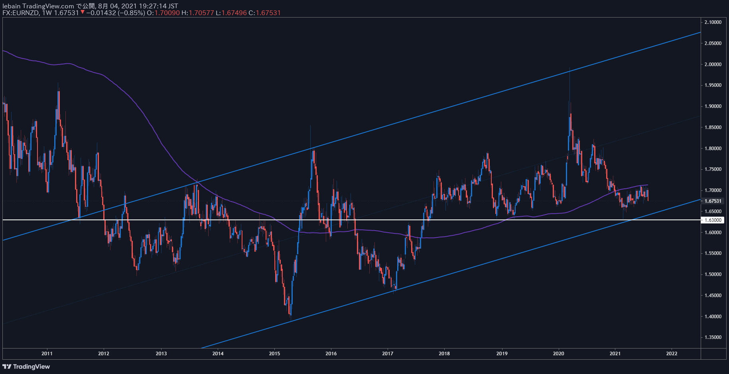Image resolution: width=729 pixels, height=374 pixels.
Task: Click the 2016 year label
Action: (x=331, y=353)
